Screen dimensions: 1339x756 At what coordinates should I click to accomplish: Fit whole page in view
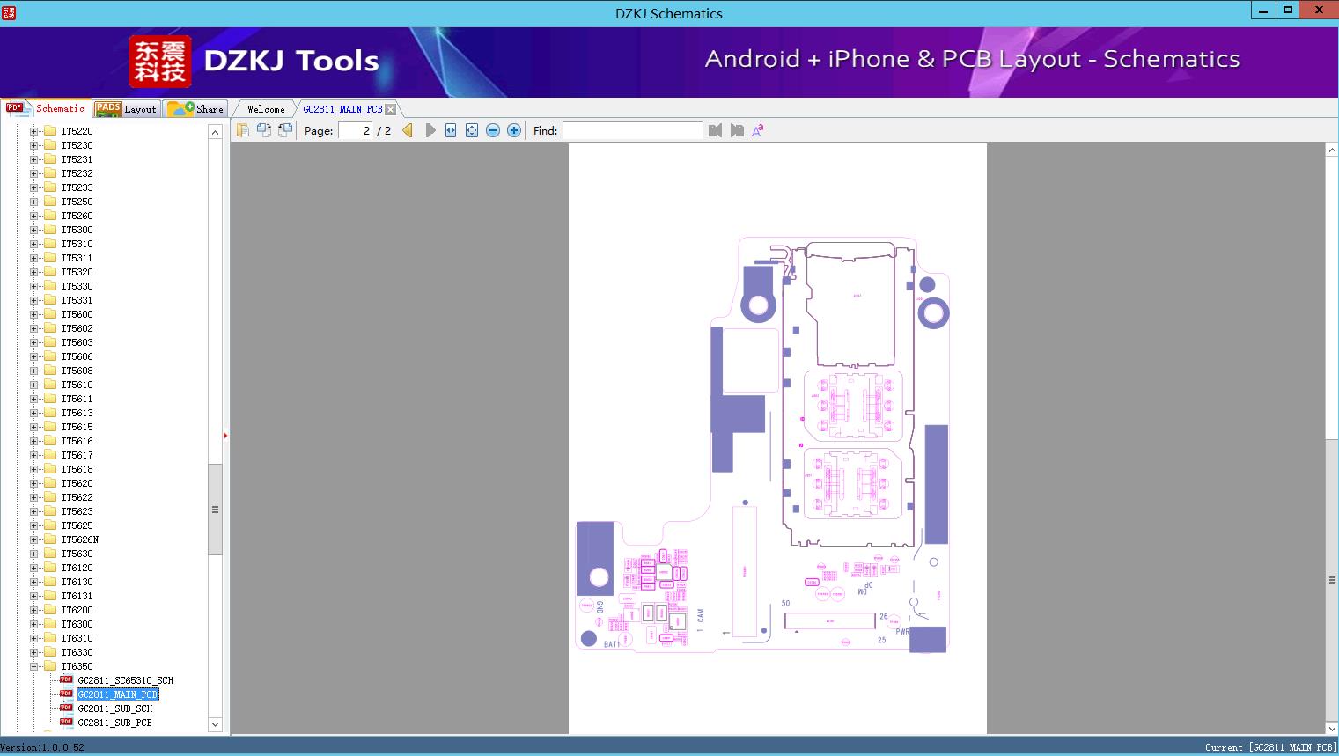point(472,130)
